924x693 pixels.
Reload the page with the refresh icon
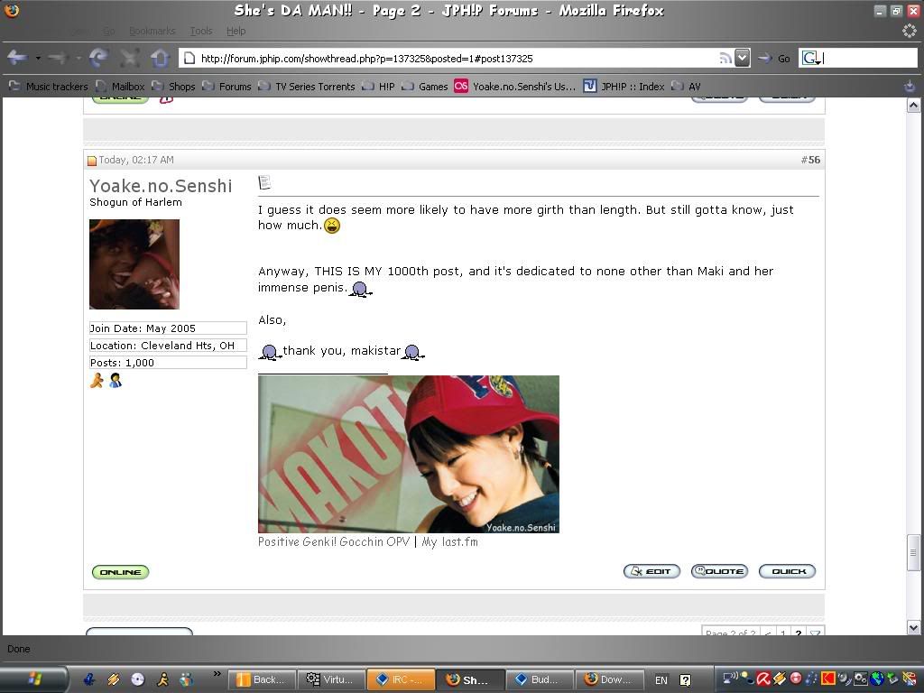[x=97, y=57]
